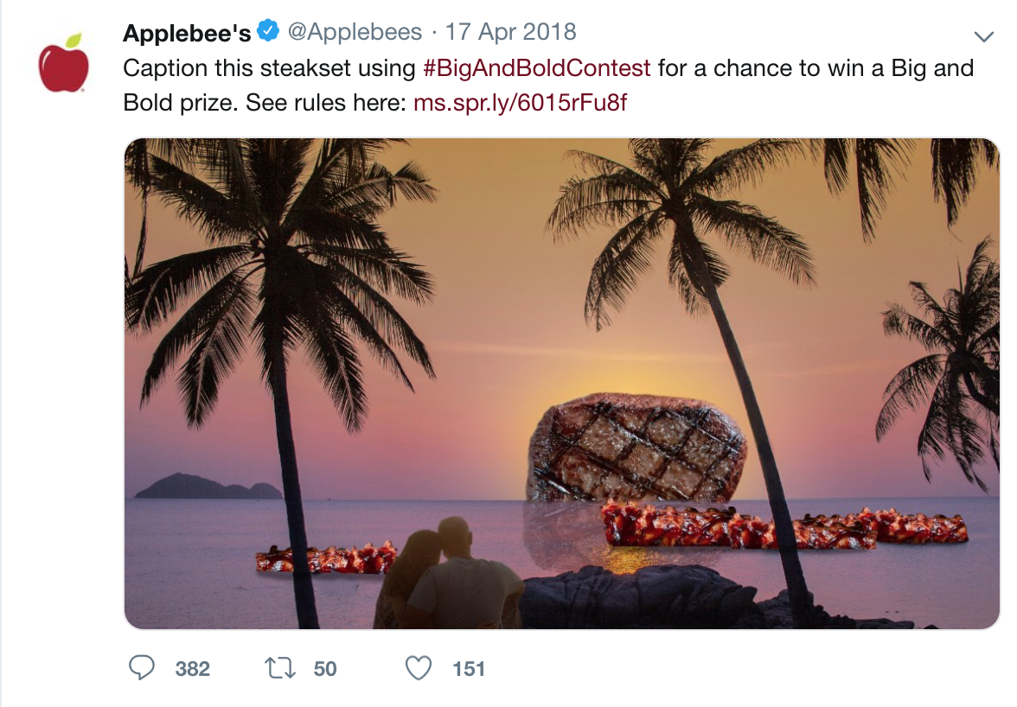Open the Applebee's red apple profile avatar
Viewport: 1017px width, 707px height.
coord(64,63)
